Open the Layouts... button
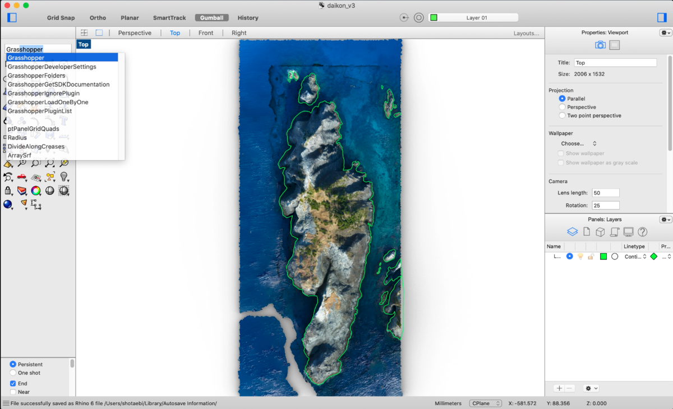673x409 pixels. coord(526,33)
